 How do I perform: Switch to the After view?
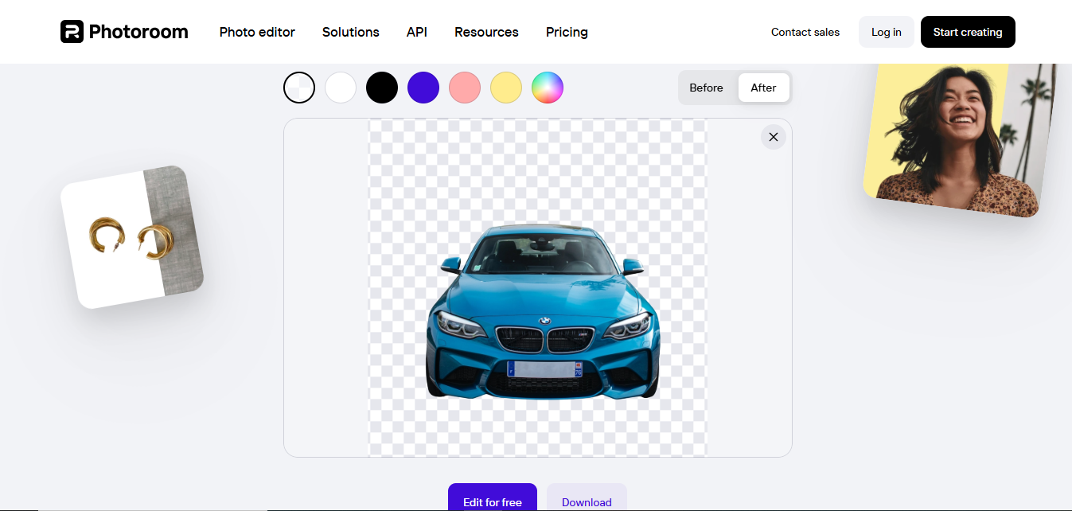coord(762,88)
